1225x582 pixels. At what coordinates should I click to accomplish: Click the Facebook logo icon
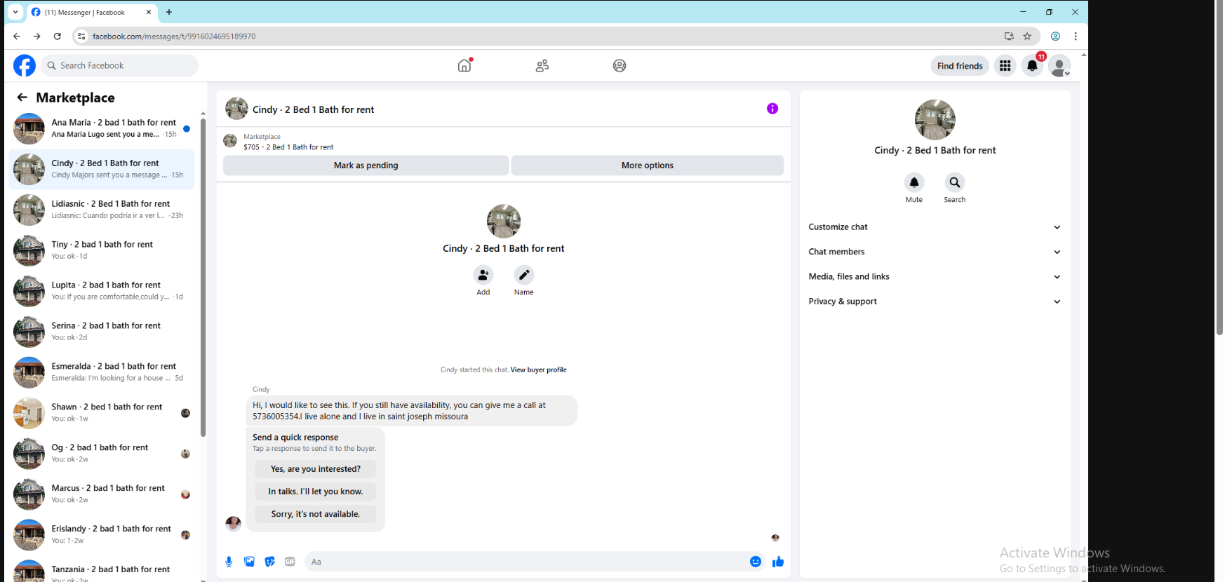pos(25,66)
